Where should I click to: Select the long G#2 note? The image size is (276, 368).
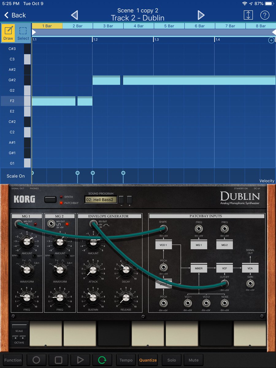(x=199, y=80)
